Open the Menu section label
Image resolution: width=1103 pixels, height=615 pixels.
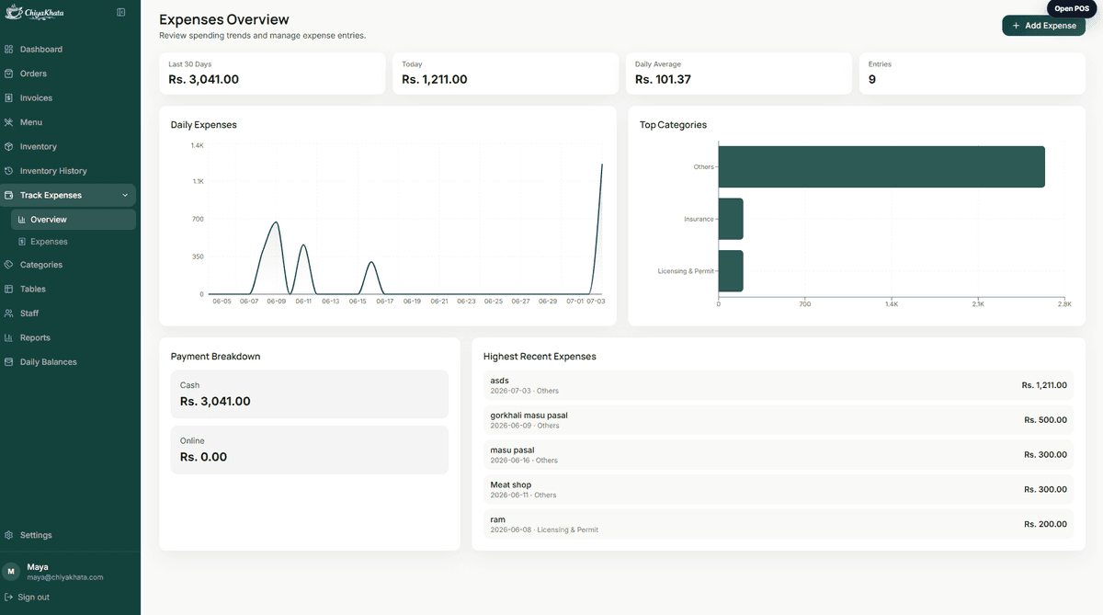(x=31, y=122)
